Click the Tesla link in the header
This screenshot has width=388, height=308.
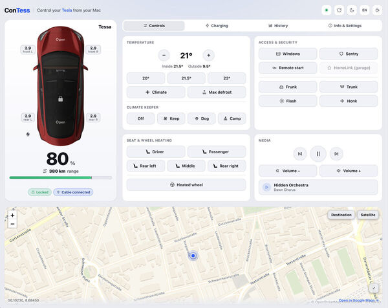(x=67, y=10)
